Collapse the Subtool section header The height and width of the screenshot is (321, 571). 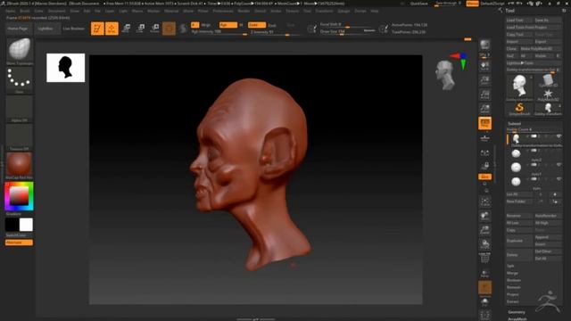(514, 123)
